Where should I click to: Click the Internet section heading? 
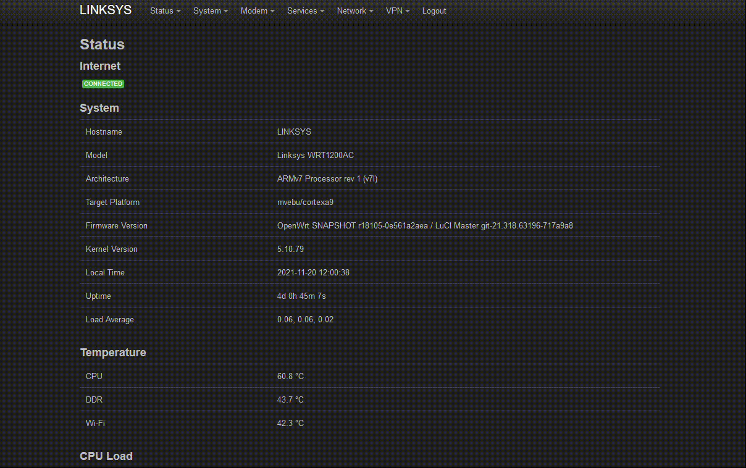pos(100,66)
